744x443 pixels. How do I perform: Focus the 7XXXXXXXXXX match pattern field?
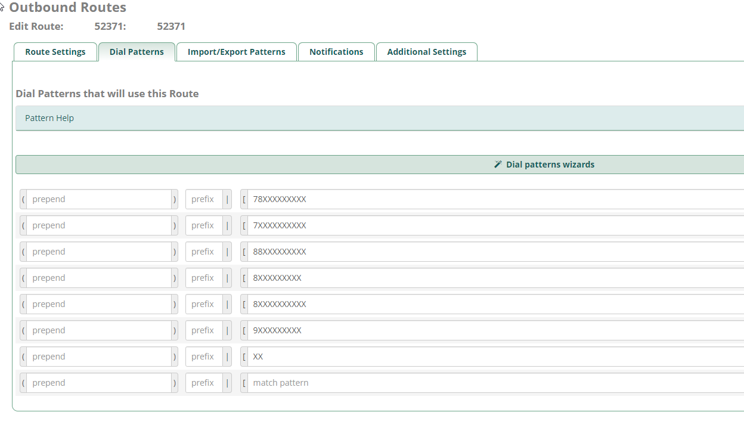point(495,225)
